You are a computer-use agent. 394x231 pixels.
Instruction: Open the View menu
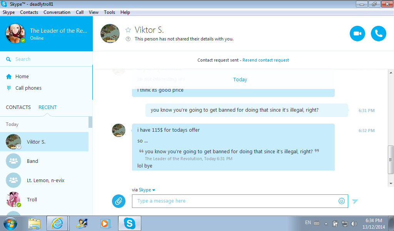(93, 12)
